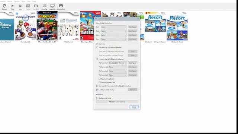Open the Graphics settings icon

tap(52, 7)
